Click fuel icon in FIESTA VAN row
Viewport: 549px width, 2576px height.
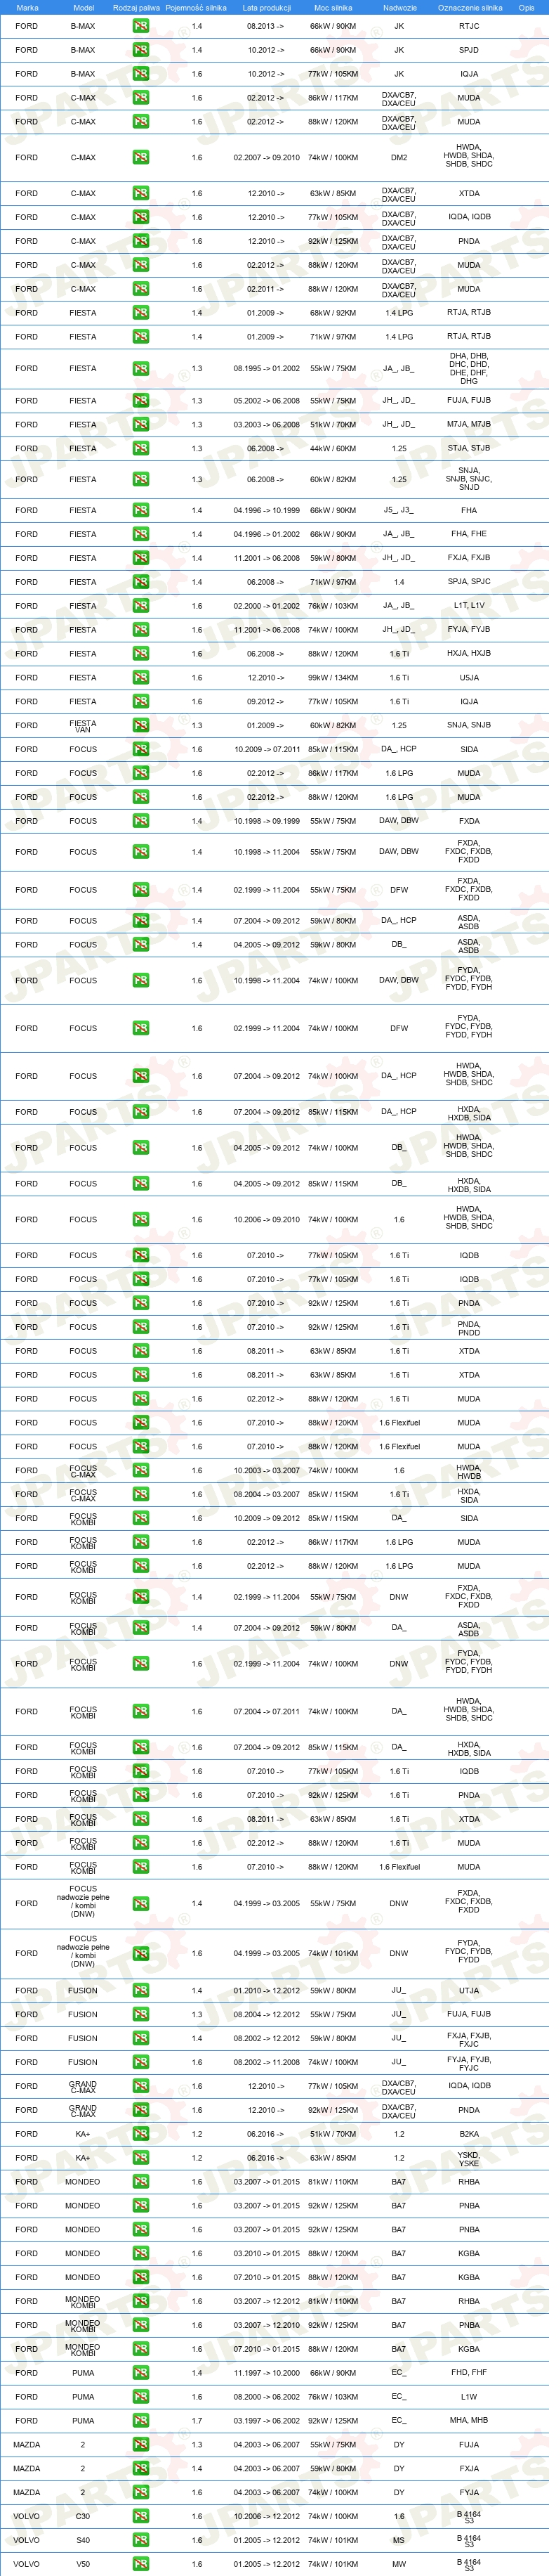(x=140, y=725)
